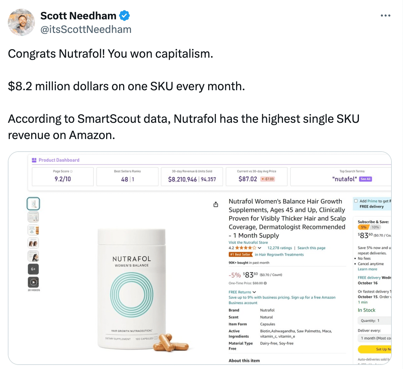The image size is (403, 369).
Task: Click See All for Top Search Terms
Action: point(365,179)
